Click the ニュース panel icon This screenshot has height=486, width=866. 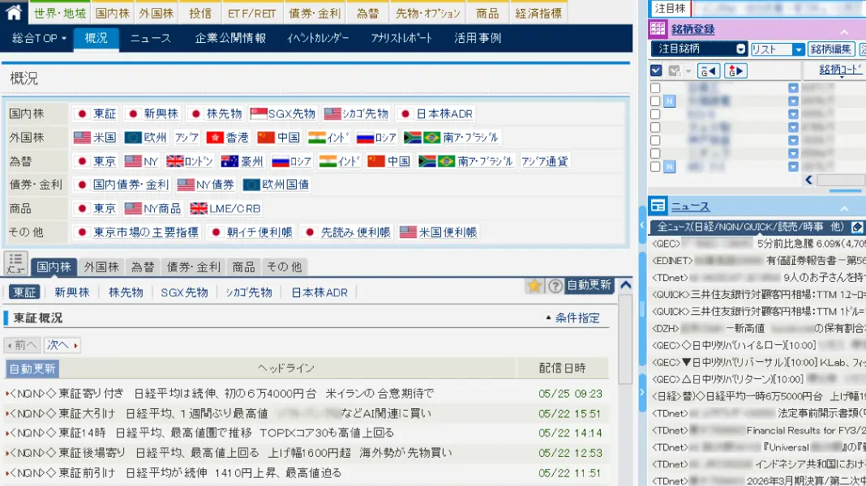coord(658,206)
